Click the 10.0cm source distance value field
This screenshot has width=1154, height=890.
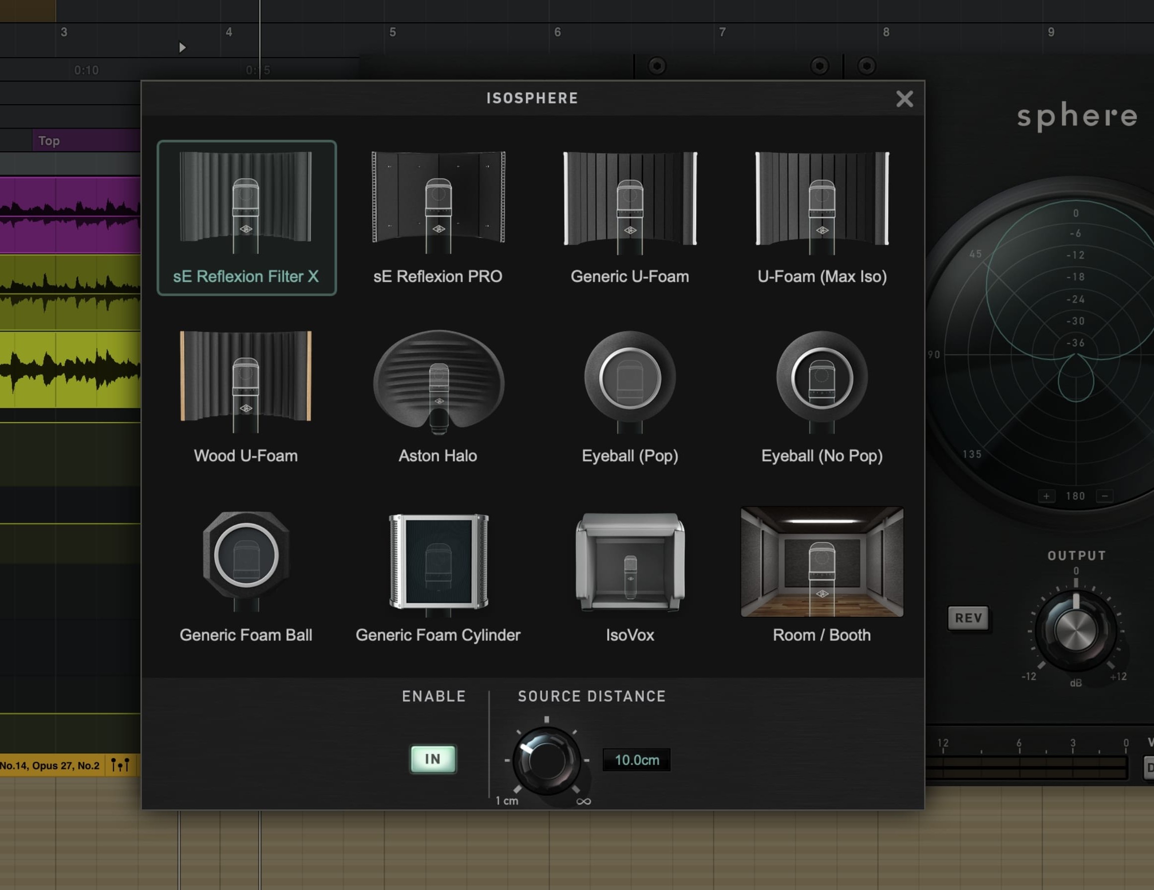tap(637, 760)
